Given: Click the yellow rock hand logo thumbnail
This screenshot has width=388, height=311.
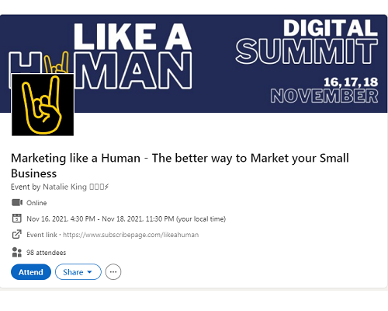Looking at the screenshot, I should 43,104.
